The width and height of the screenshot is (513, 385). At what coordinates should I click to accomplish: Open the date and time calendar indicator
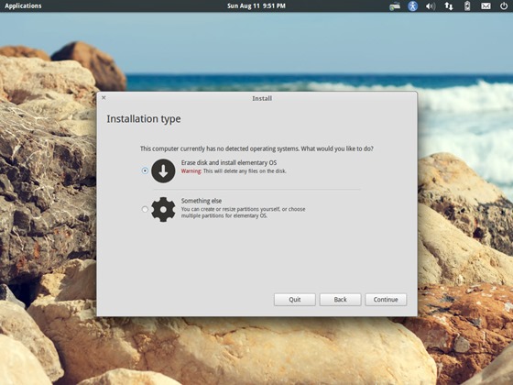point(256,5)
